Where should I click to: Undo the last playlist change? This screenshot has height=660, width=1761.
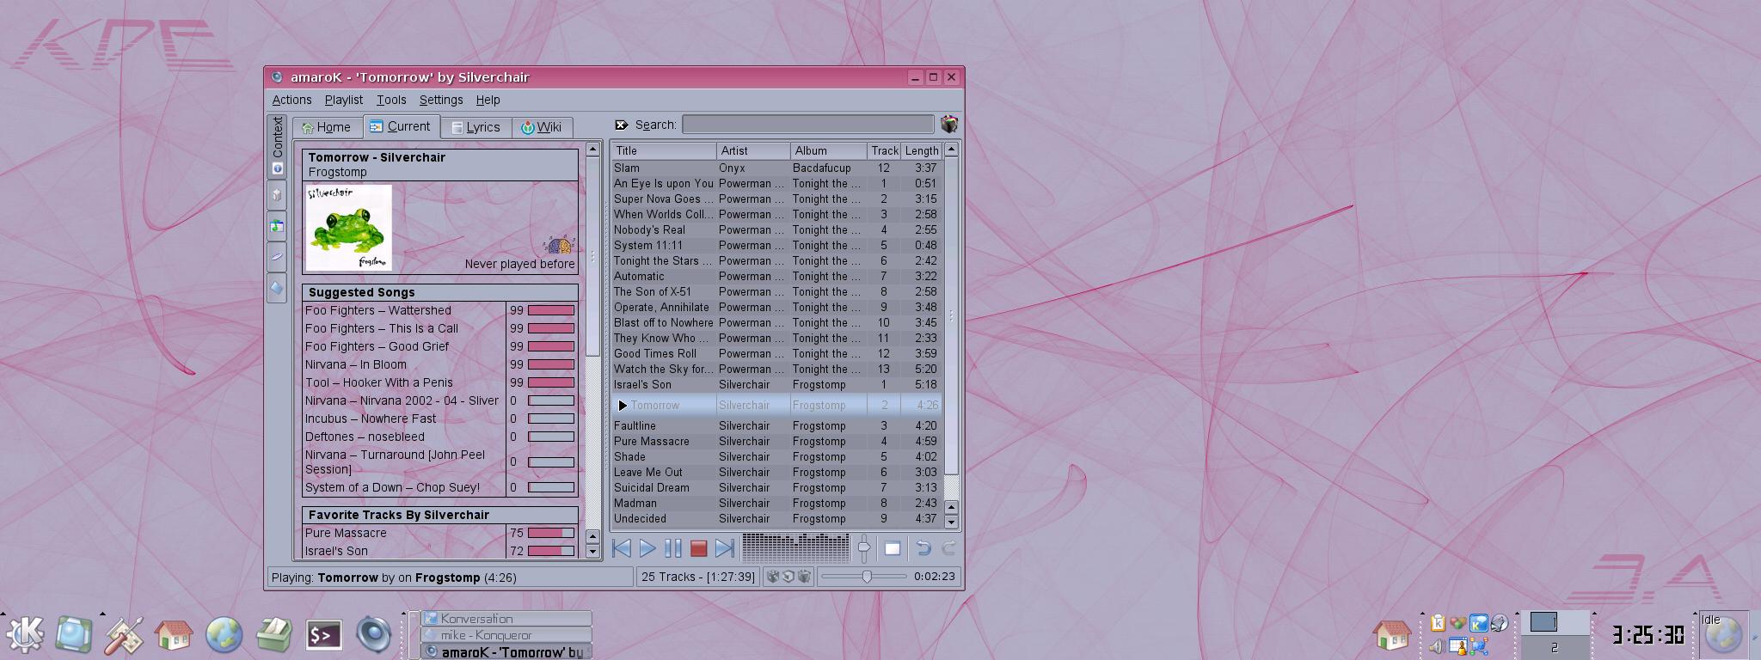pos(923,548)
